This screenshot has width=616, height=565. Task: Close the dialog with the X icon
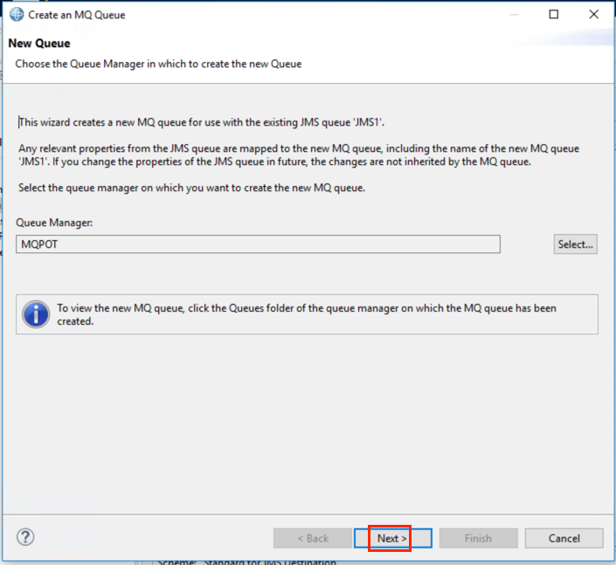(593, 15)
